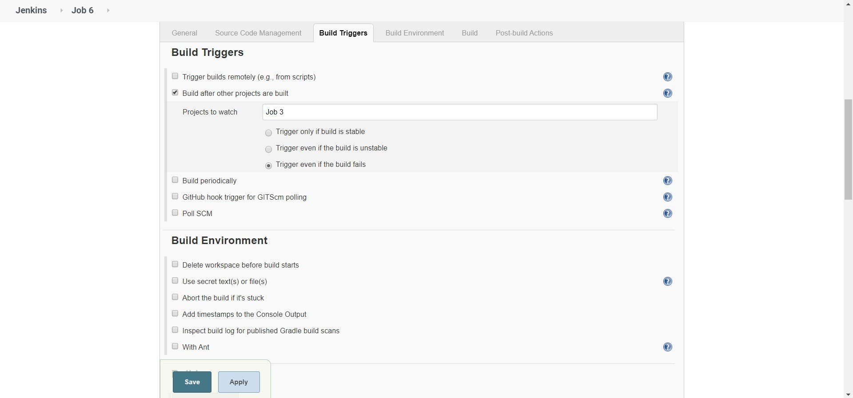Switch to the Build Environment tab
853x398 pixels.
tap(415, 33)
